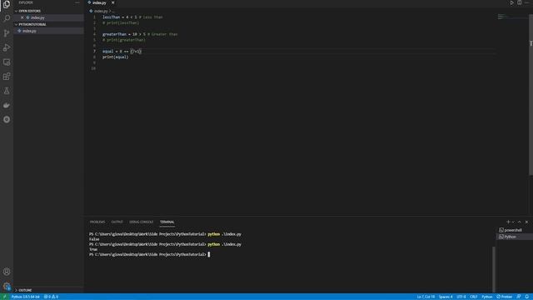Open the Remote Explorer view

[x=7, y=62]
